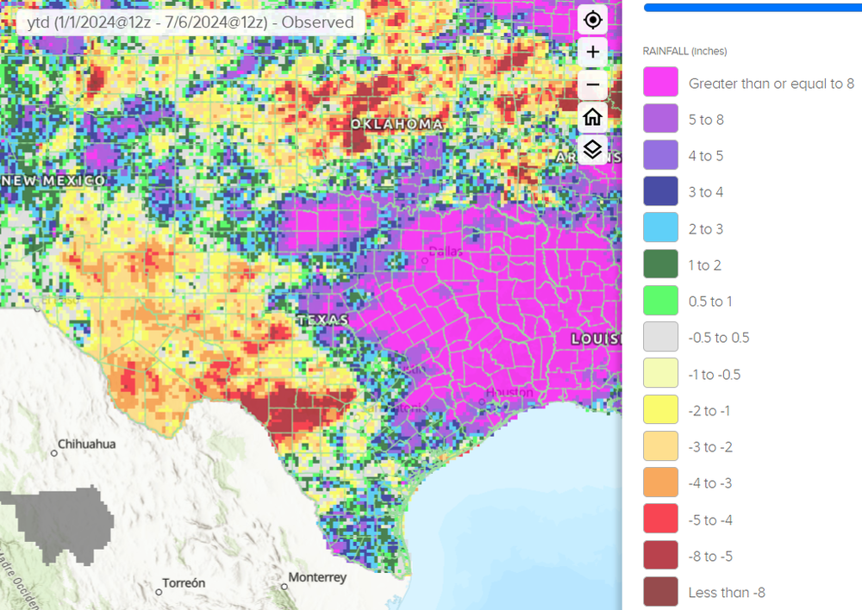
Task: Click the '-5 to -4' red legend swatch
Action: click(x=659, y=520)
